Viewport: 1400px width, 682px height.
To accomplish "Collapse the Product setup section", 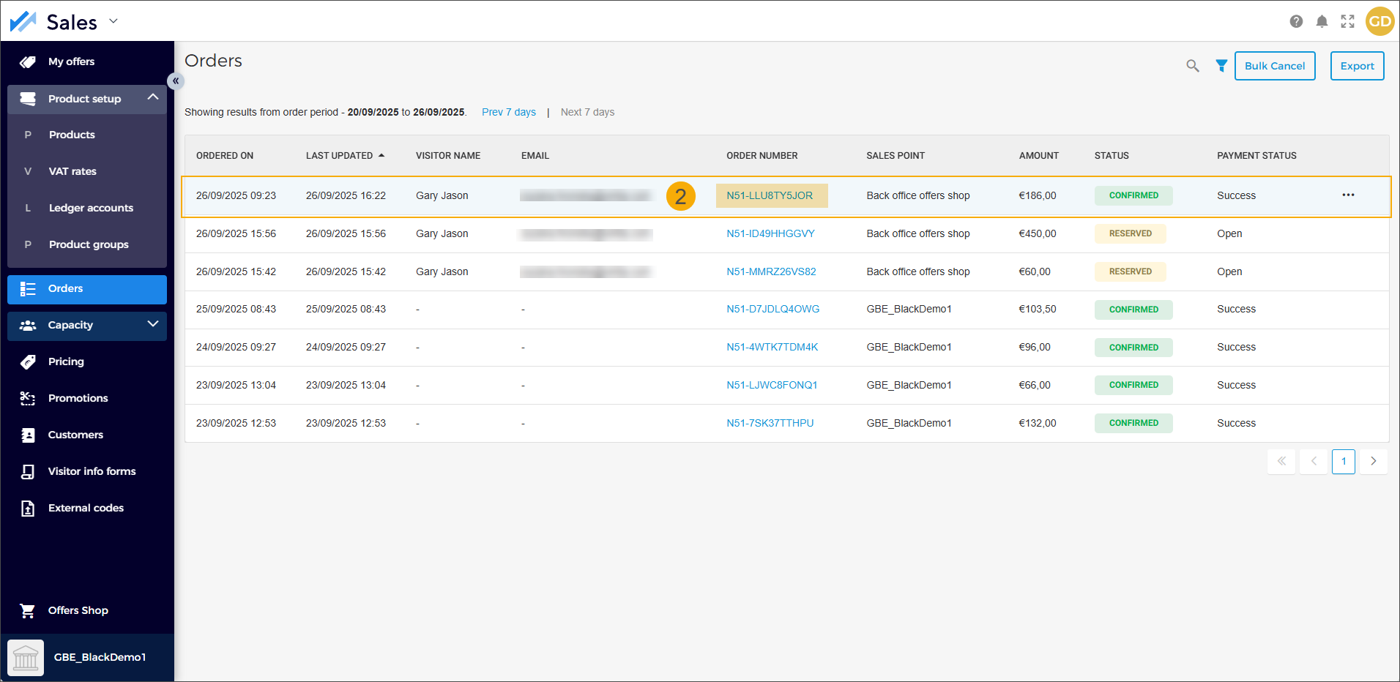I will pyautogui.click(x=152, y=98).
